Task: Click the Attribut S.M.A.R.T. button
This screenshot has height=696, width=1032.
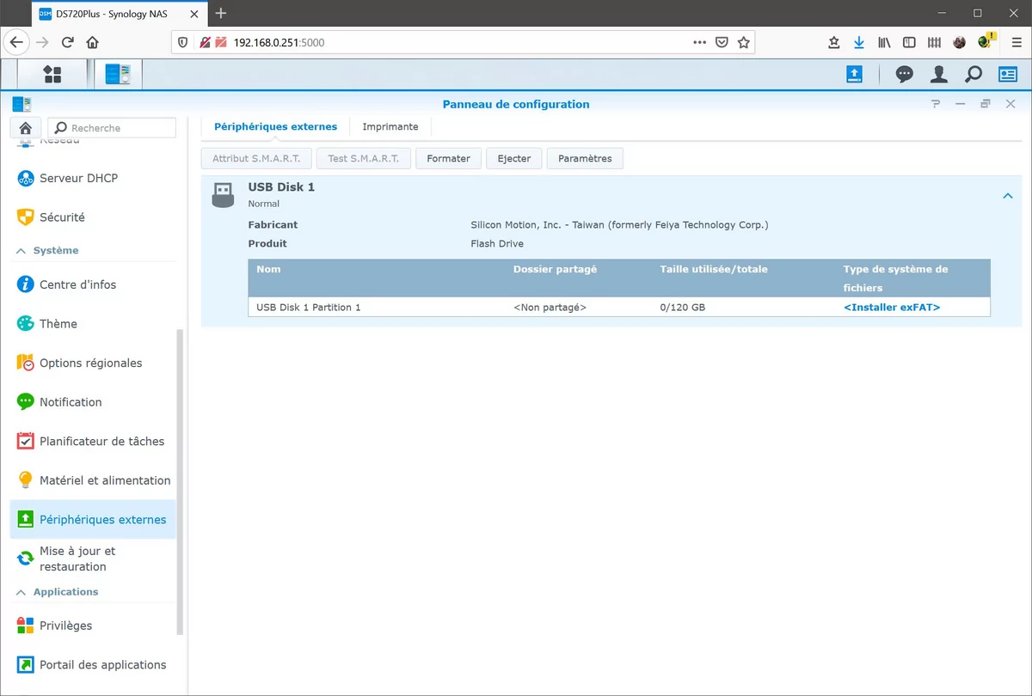Action: [256, 158]
